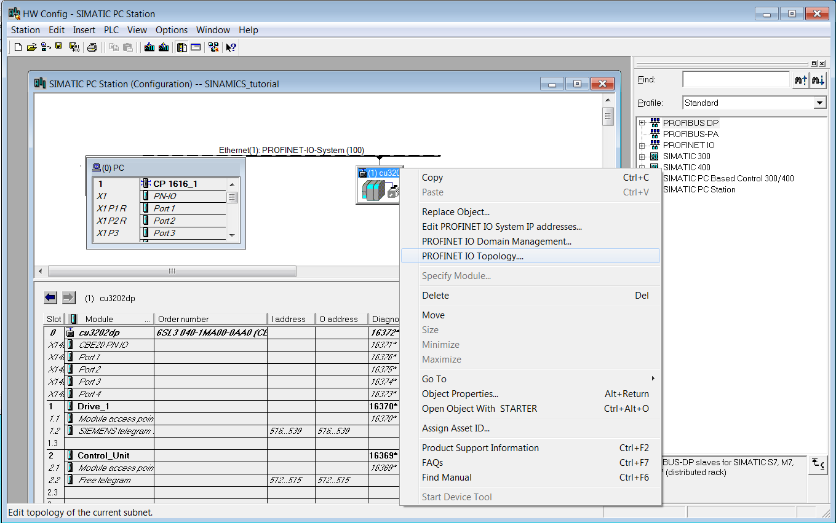
Task: Click the context Help arrow icon
Action: click(x=231, y=47)
